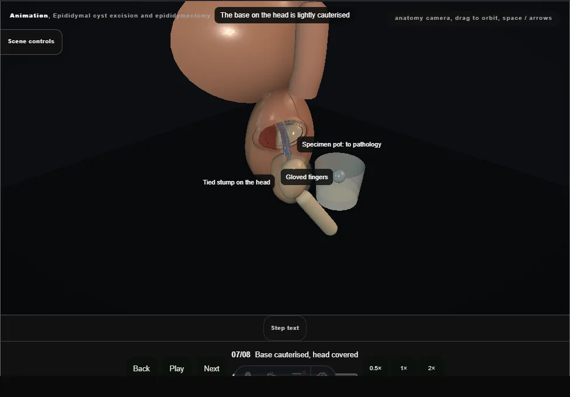Screen dimensions: 570x397
Task: Click the 'Animation' title word
Action: pos(29,16)
